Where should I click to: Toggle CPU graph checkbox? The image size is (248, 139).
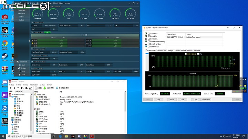coord(198,54)
